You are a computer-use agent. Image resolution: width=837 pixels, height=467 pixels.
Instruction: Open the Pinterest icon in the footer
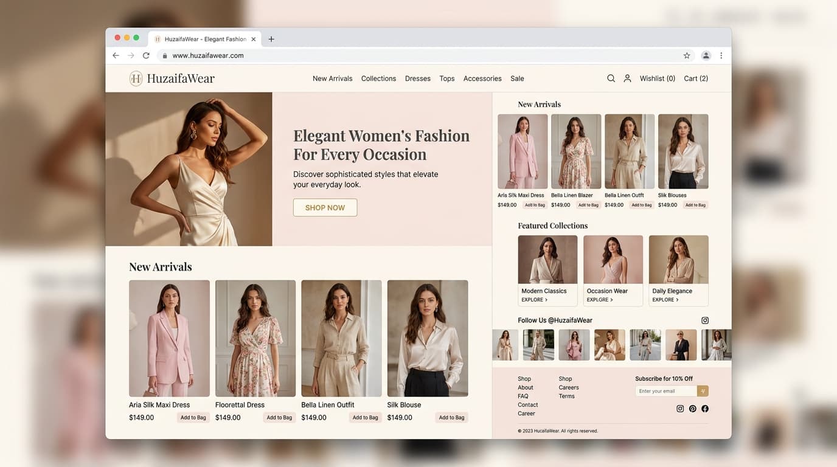click(692, 409)
